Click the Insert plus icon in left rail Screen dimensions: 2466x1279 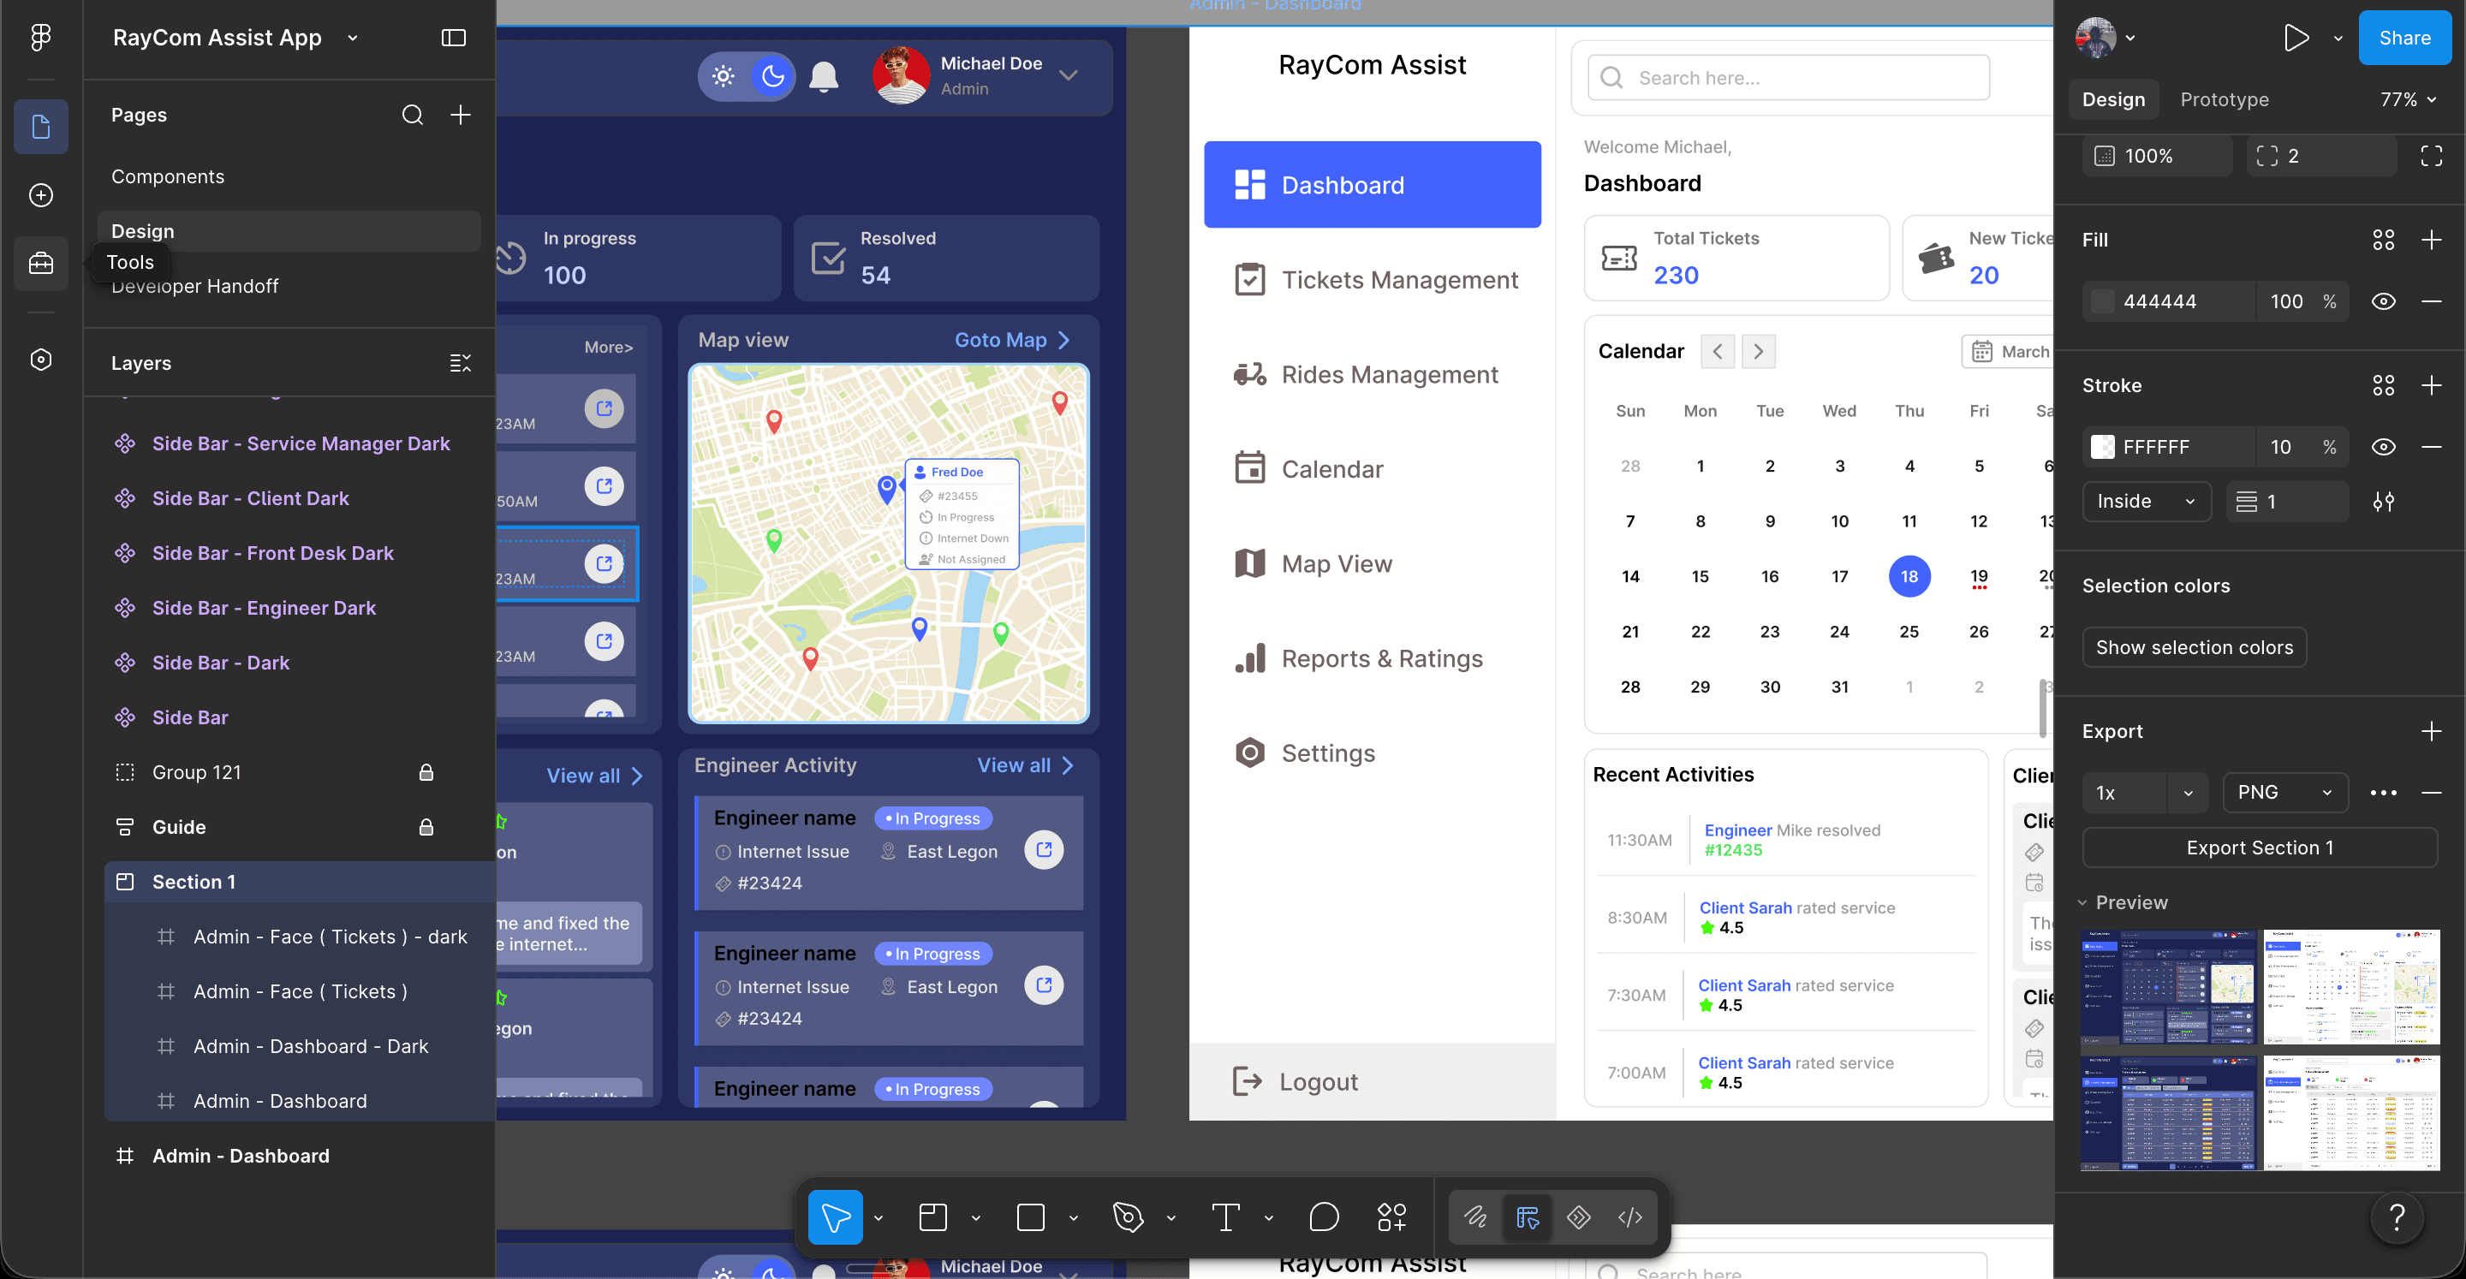[x=40, y=195]
